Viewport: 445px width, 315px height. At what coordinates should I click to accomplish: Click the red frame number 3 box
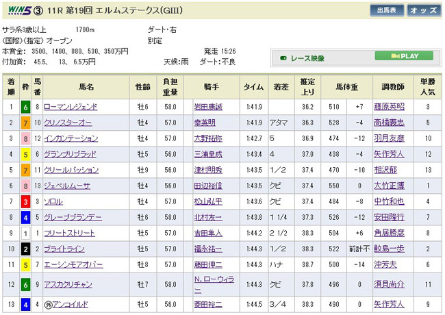(26, 202)
